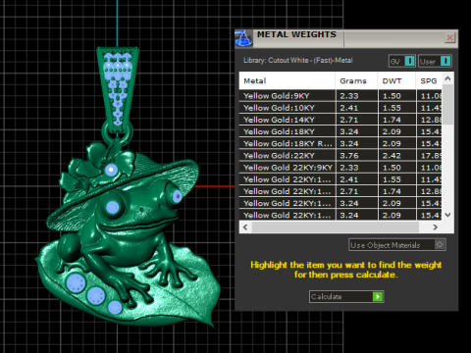Click the horizontal scrollbar thumb
Image resolution: width=471 pixels, height=353 pixels.
tap(336, 227)
